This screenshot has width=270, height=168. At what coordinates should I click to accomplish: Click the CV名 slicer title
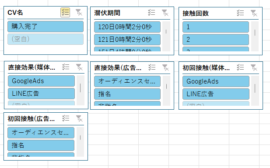pyautogui.click(x=15, y=13)
